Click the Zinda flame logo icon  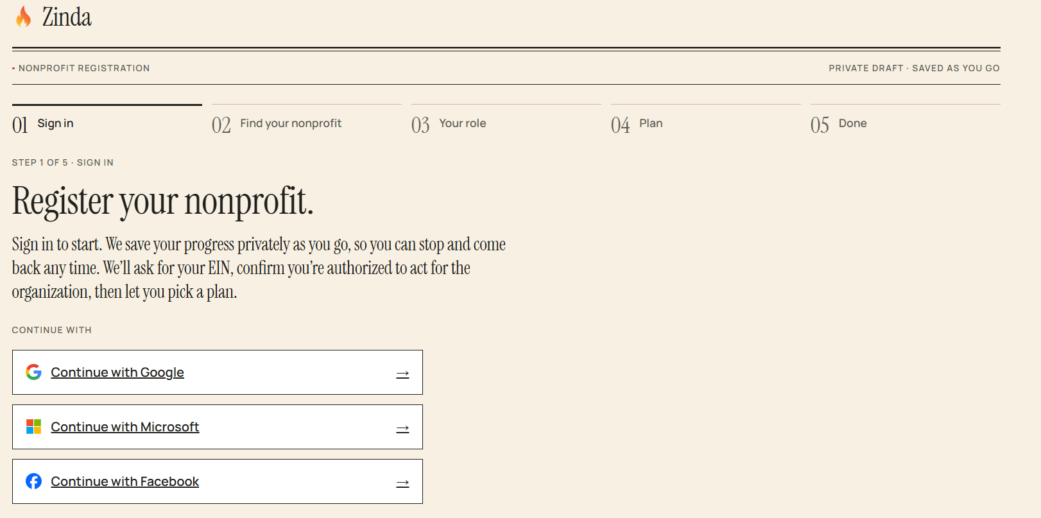point(23,17)
